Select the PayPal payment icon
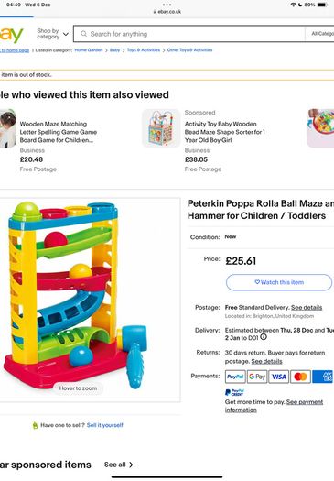The width and height of the screenshot is (334, 481). tap(235, 377)
